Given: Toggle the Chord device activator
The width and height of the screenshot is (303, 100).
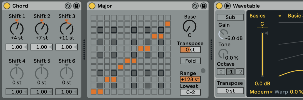Looking at the screenshot, I should [7, 6].
